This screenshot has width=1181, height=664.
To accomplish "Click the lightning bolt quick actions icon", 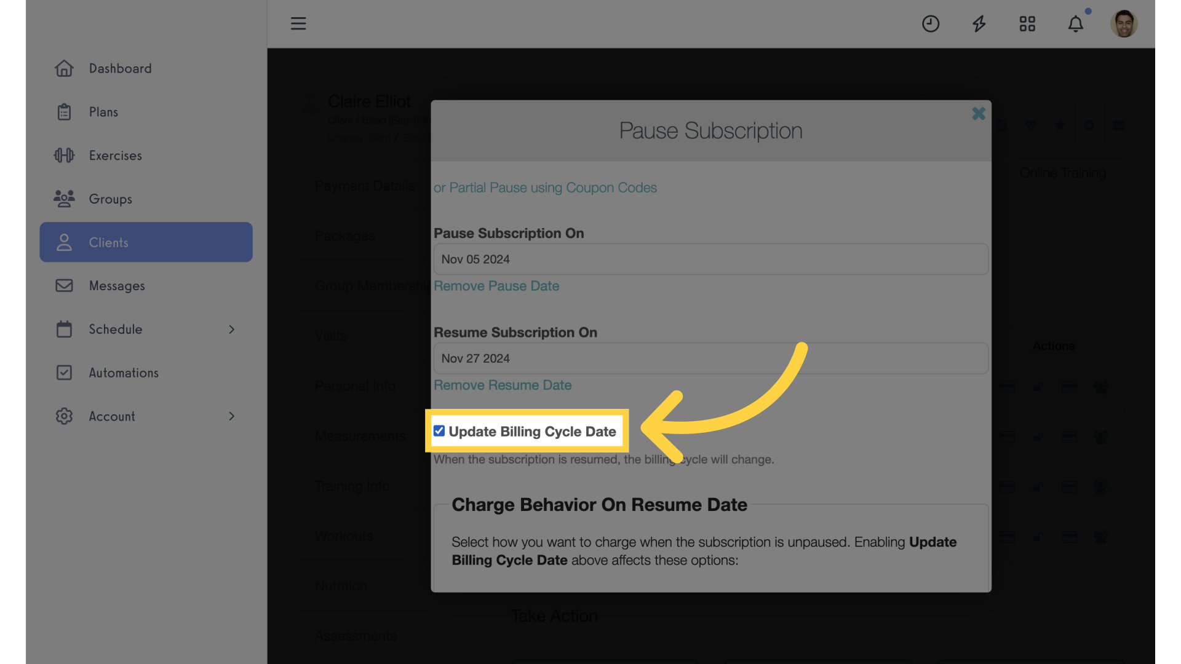I will (x=979, y=23).
